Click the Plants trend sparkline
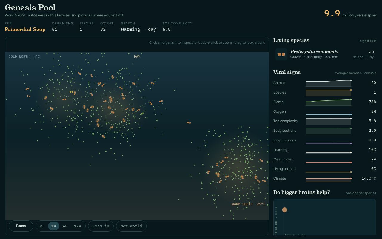The width and height of the screenshot is (382, 239). [328, 102]
